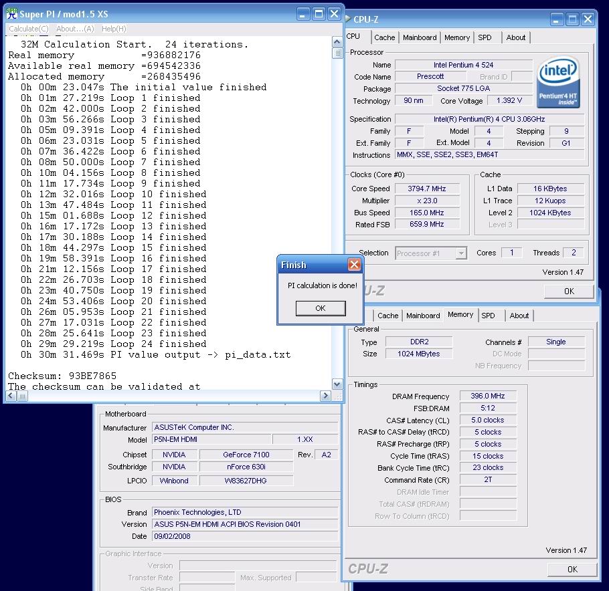Minimize the Super PI window
The height and width of the screenshot is (591, 609).
click(x=303, y=14)
